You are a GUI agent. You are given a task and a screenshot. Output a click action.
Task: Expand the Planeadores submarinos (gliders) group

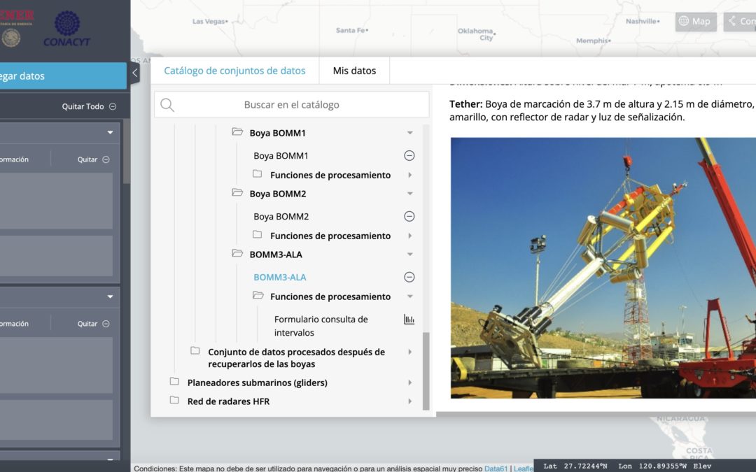pos(409,382)
